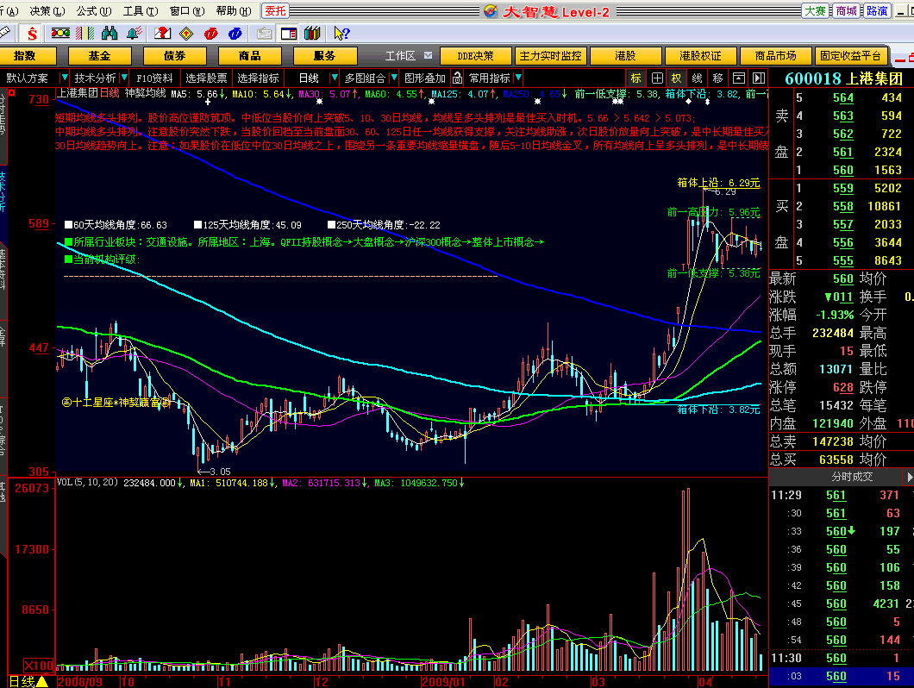Image resolution: width=914 pixels, height=688 pixels.
Task: Open the DDE决策 button
Action: 476,56
